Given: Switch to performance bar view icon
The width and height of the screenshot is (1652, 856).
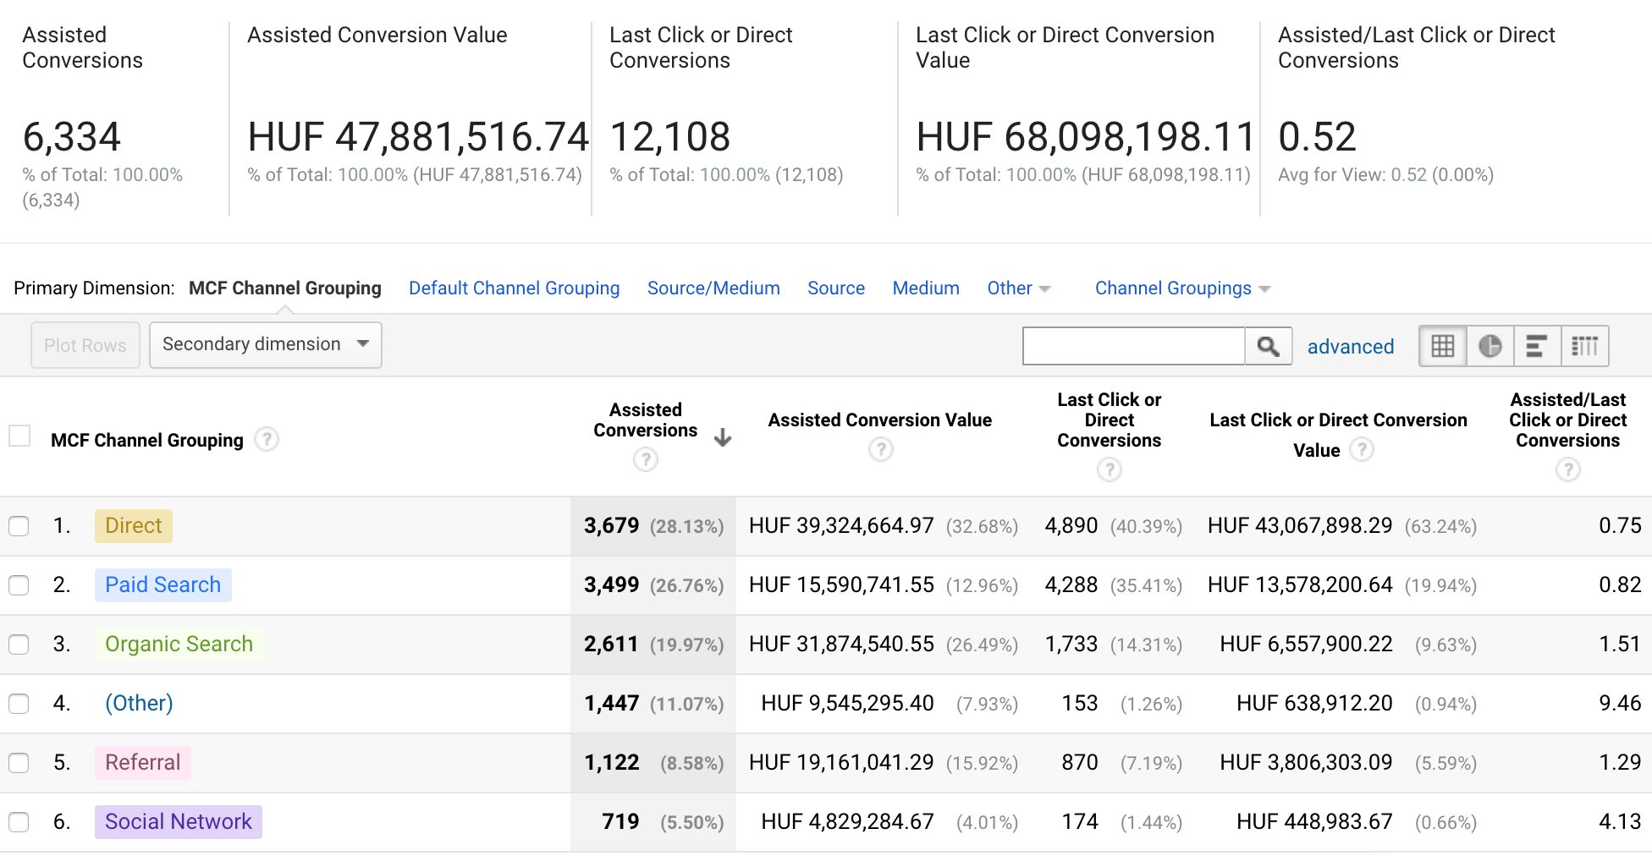Looking at the screenshot, I should click(1537, 346).
